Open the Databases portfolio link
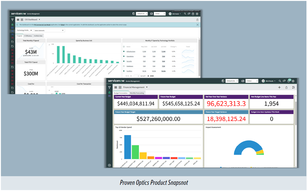Image resolution: width=308 pixels, height=191 pixels. click(130, 66)
